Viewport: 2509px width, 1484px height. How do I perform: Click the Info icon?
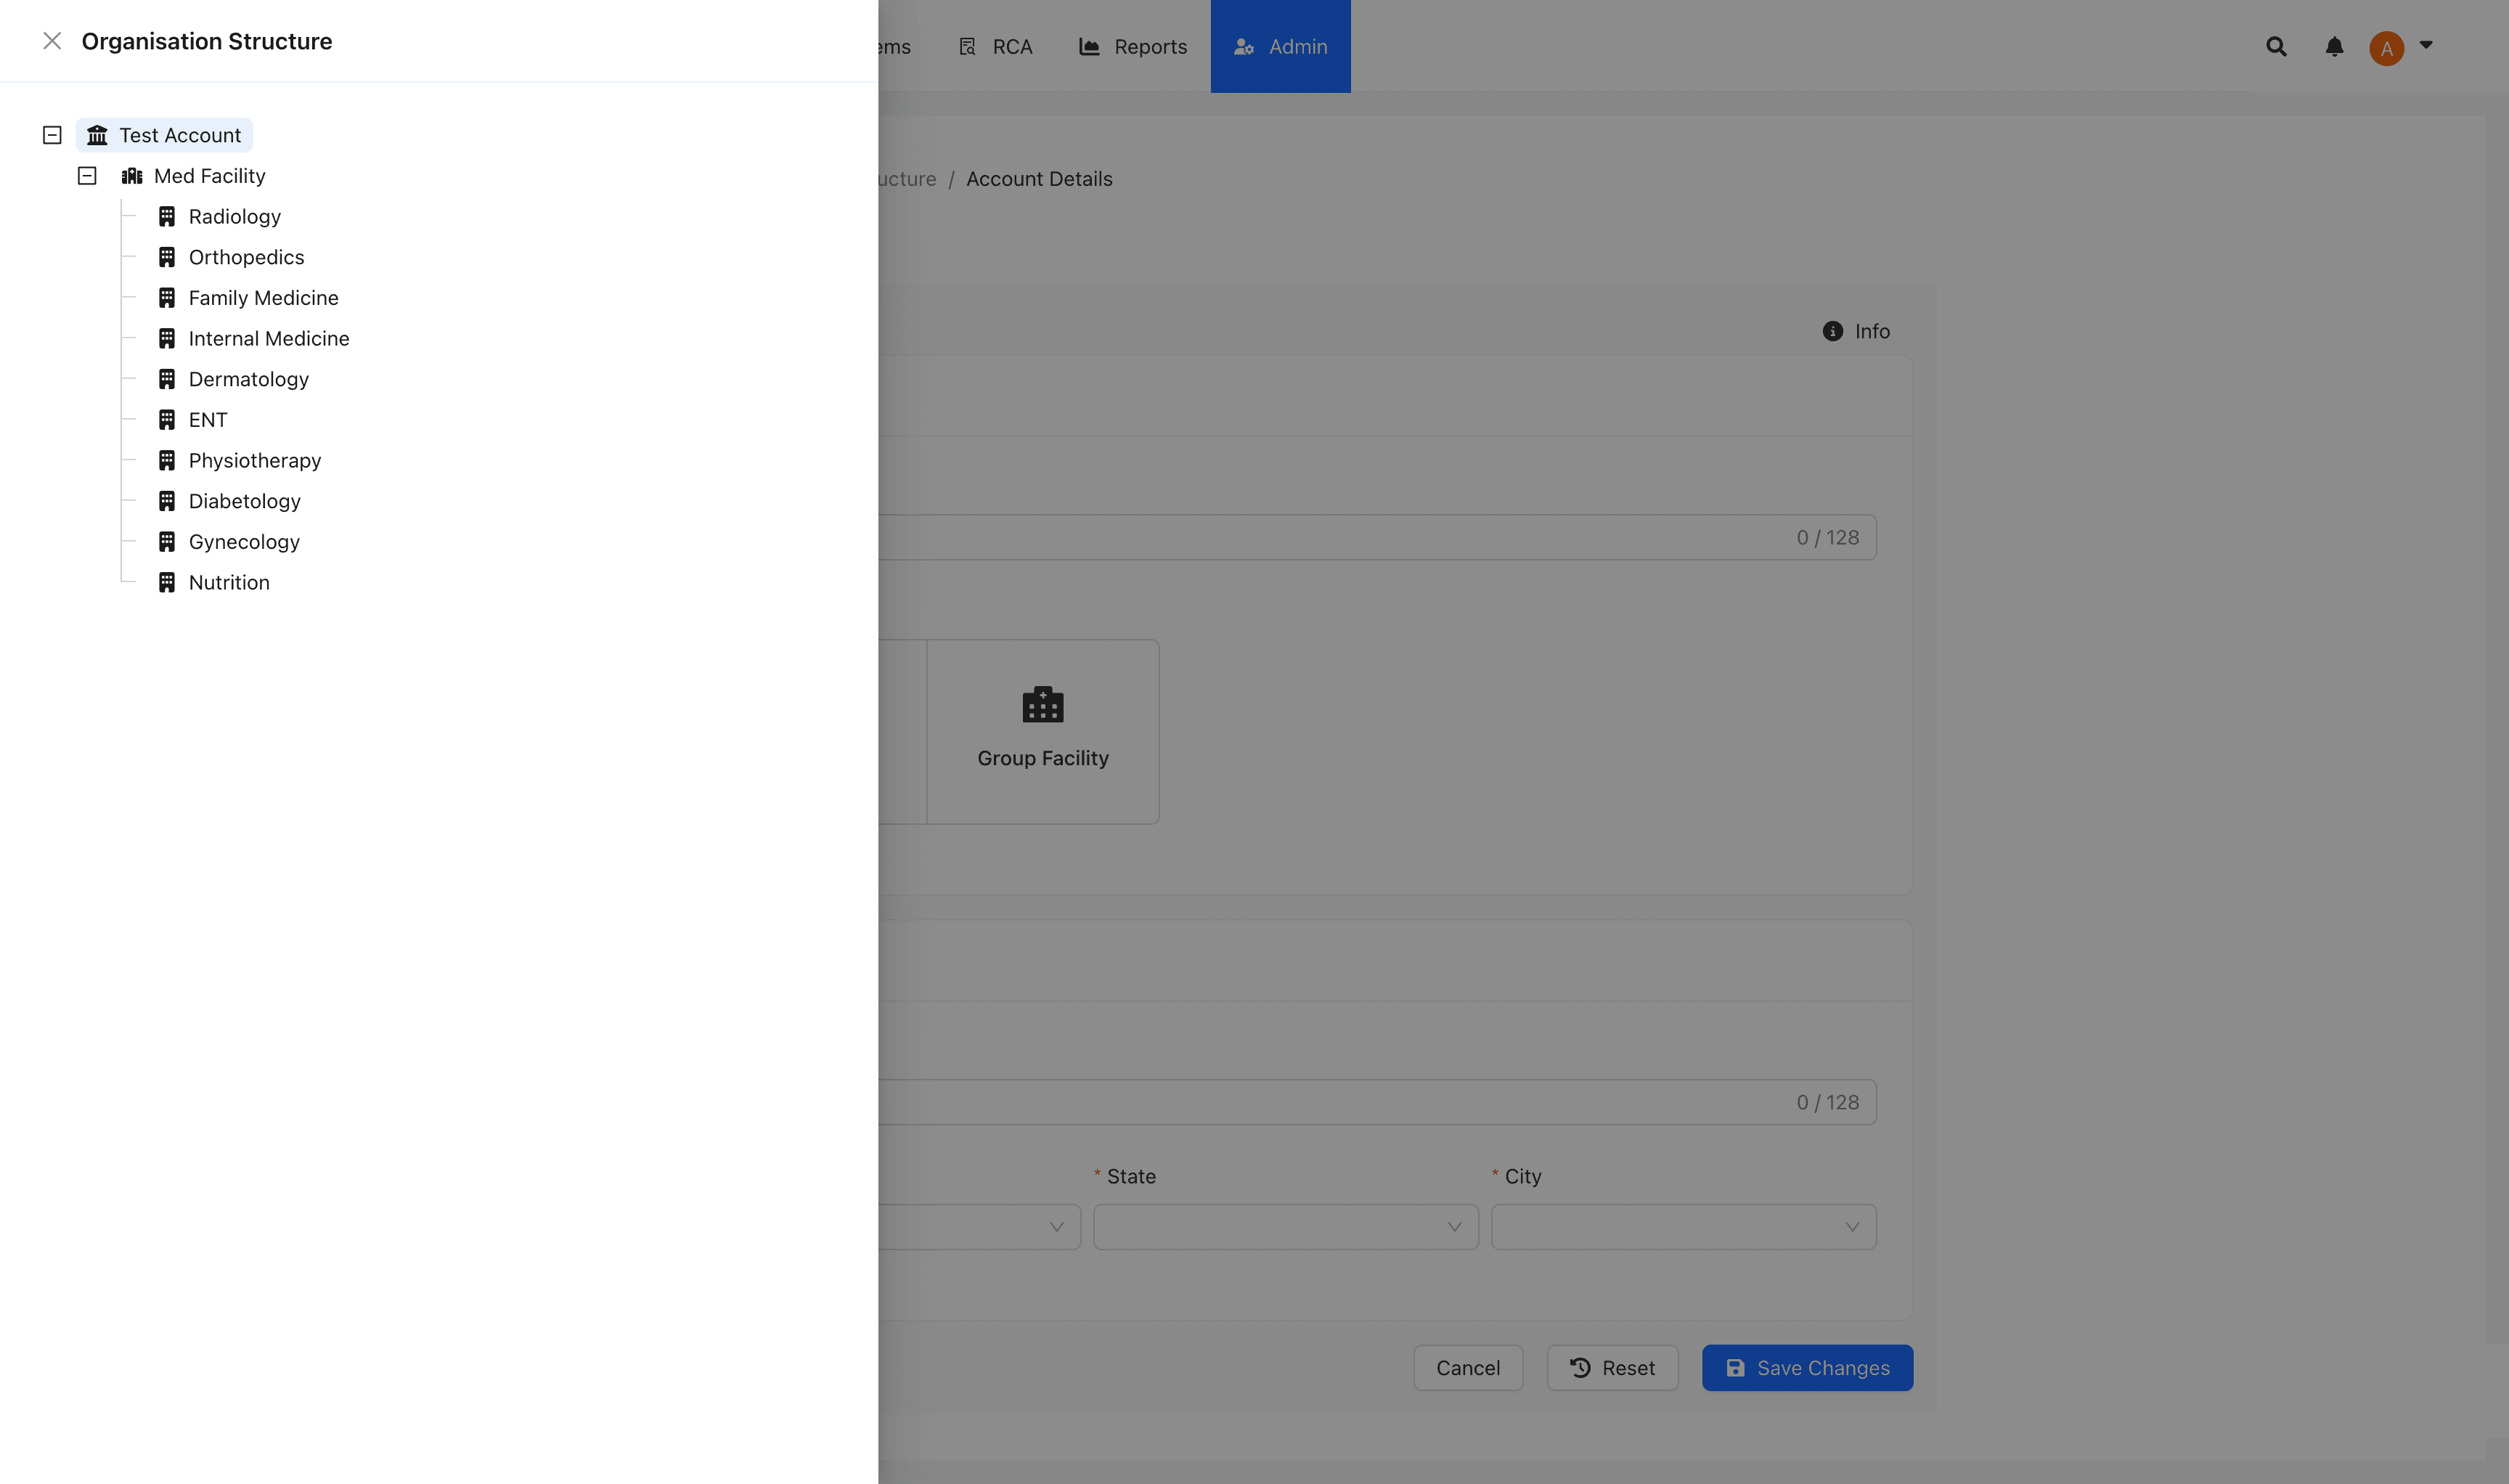click(1832, 331)
